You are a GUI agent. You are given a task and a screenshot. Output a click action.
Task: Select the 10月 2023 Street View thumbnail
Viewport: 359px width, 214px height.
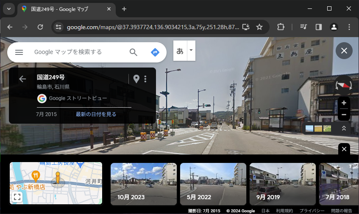click(144, 184)
